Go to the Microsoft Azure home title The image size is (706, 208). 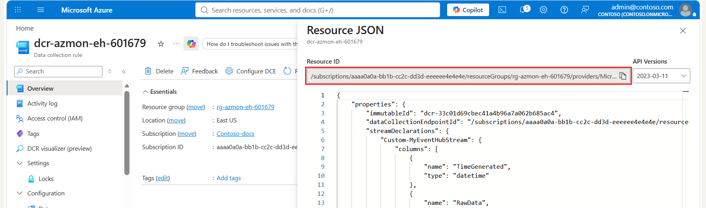pyautogui.click(x=87, y=10)
